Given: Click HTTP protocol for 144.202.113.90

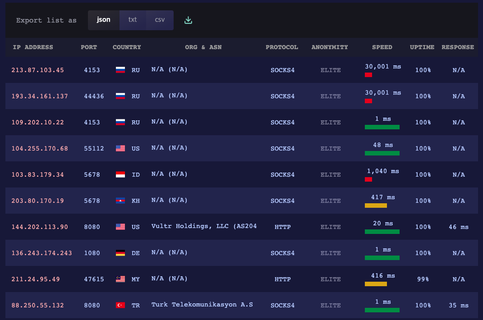Looking at the screenshot, I should (x=282, y=227).
